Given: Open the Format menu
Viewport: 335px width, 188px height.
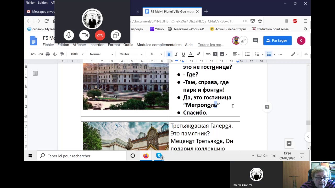Looking at the screenshot, I should [x=114, y=45].
